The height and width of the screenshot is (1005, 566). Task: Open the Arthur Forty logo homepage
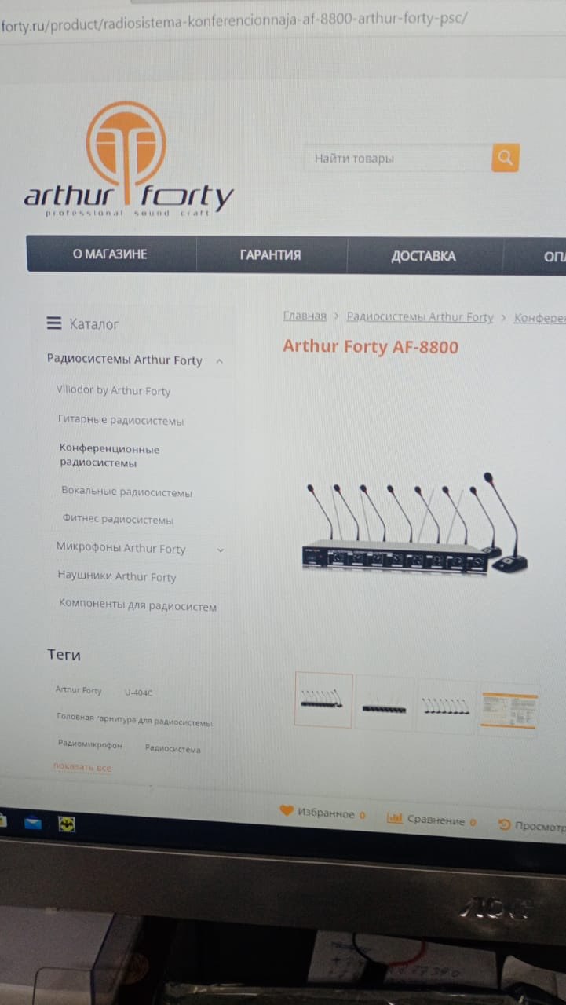128,159
